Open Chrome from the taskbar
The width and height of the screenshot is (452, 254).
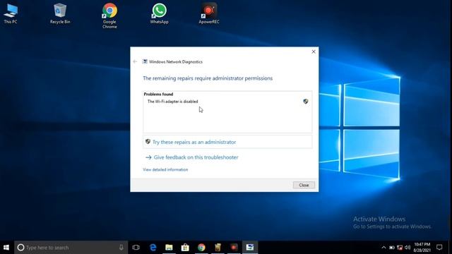201,248
